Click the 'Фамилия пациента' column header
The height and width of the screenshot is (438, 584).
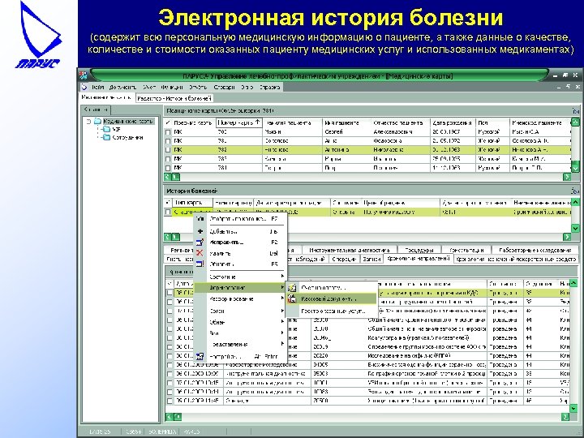click(x=292, y=122)
